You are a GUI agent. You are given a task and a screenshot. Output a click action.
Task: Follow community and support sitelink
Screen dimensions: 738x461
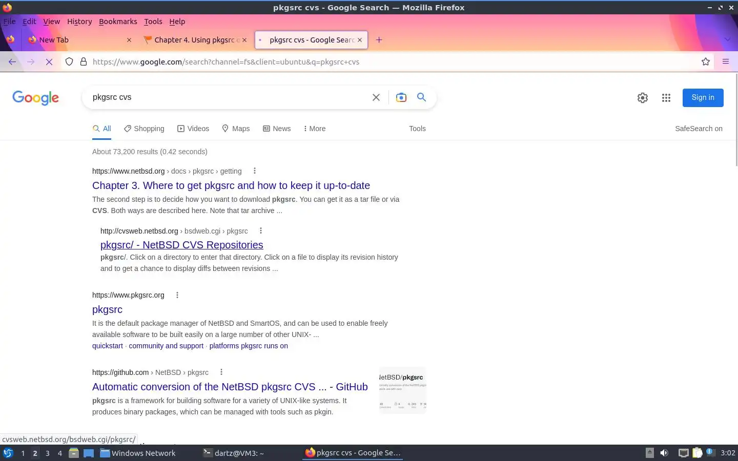point(166,346)
